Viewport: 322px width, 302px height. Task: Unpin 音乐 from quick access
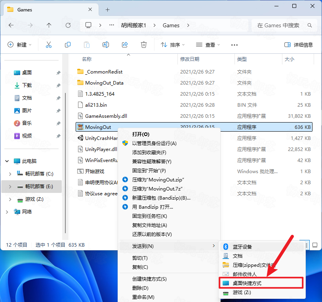(x=59, y=123)
